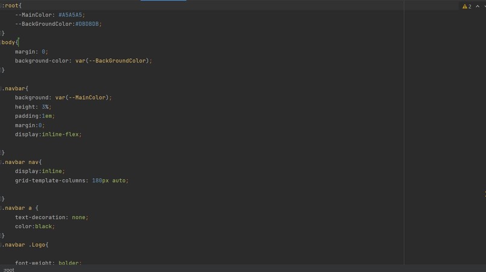Select the :root breadcrumb in the bottom bar
This screenshot has width=486, height=272.
point(8,270)
